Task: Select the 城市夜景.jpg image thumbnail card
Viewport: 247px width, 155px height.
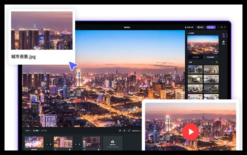Action: [x=42, y=30]
